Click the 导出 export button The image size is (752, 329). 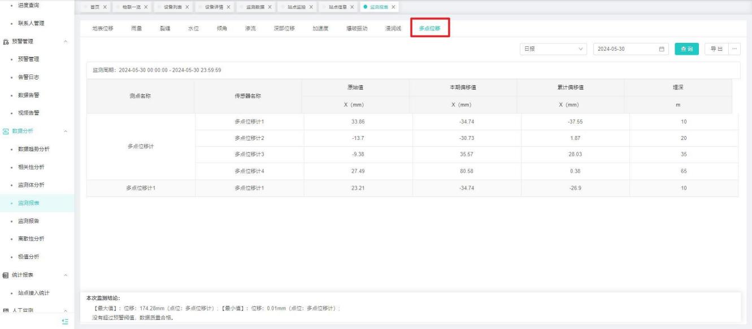(716, 49)
